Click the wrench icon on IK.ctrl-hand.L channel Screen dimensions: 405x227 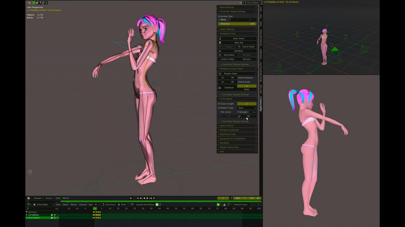pos(52,218)
